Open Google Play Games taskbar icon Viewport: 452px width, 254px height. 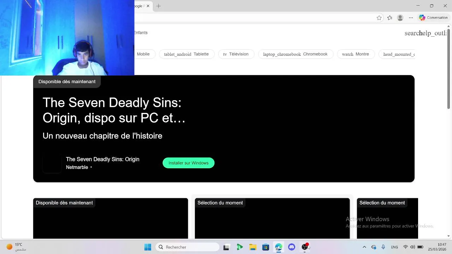[240, 247]
